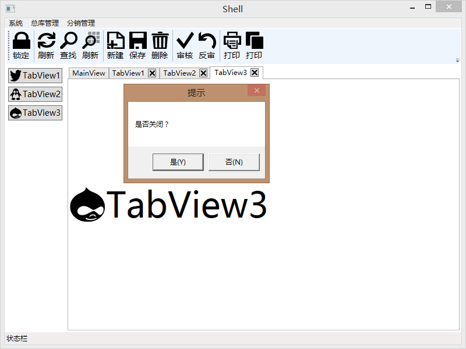466x349 pixels.
Task: Confirm closing with 是(Y)
Action: tap(178, 162)
